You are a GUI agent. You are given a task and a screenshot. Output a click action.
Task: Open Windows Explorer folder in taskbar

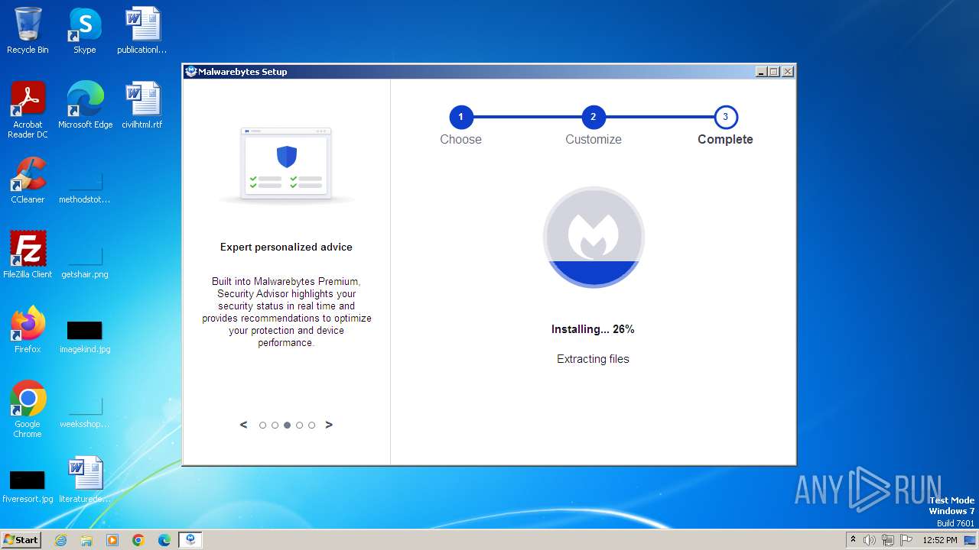(86, 540)
